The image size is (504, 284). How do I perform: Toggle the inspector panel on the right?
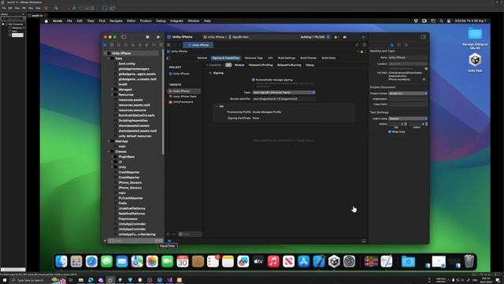(x=424, y=37)
